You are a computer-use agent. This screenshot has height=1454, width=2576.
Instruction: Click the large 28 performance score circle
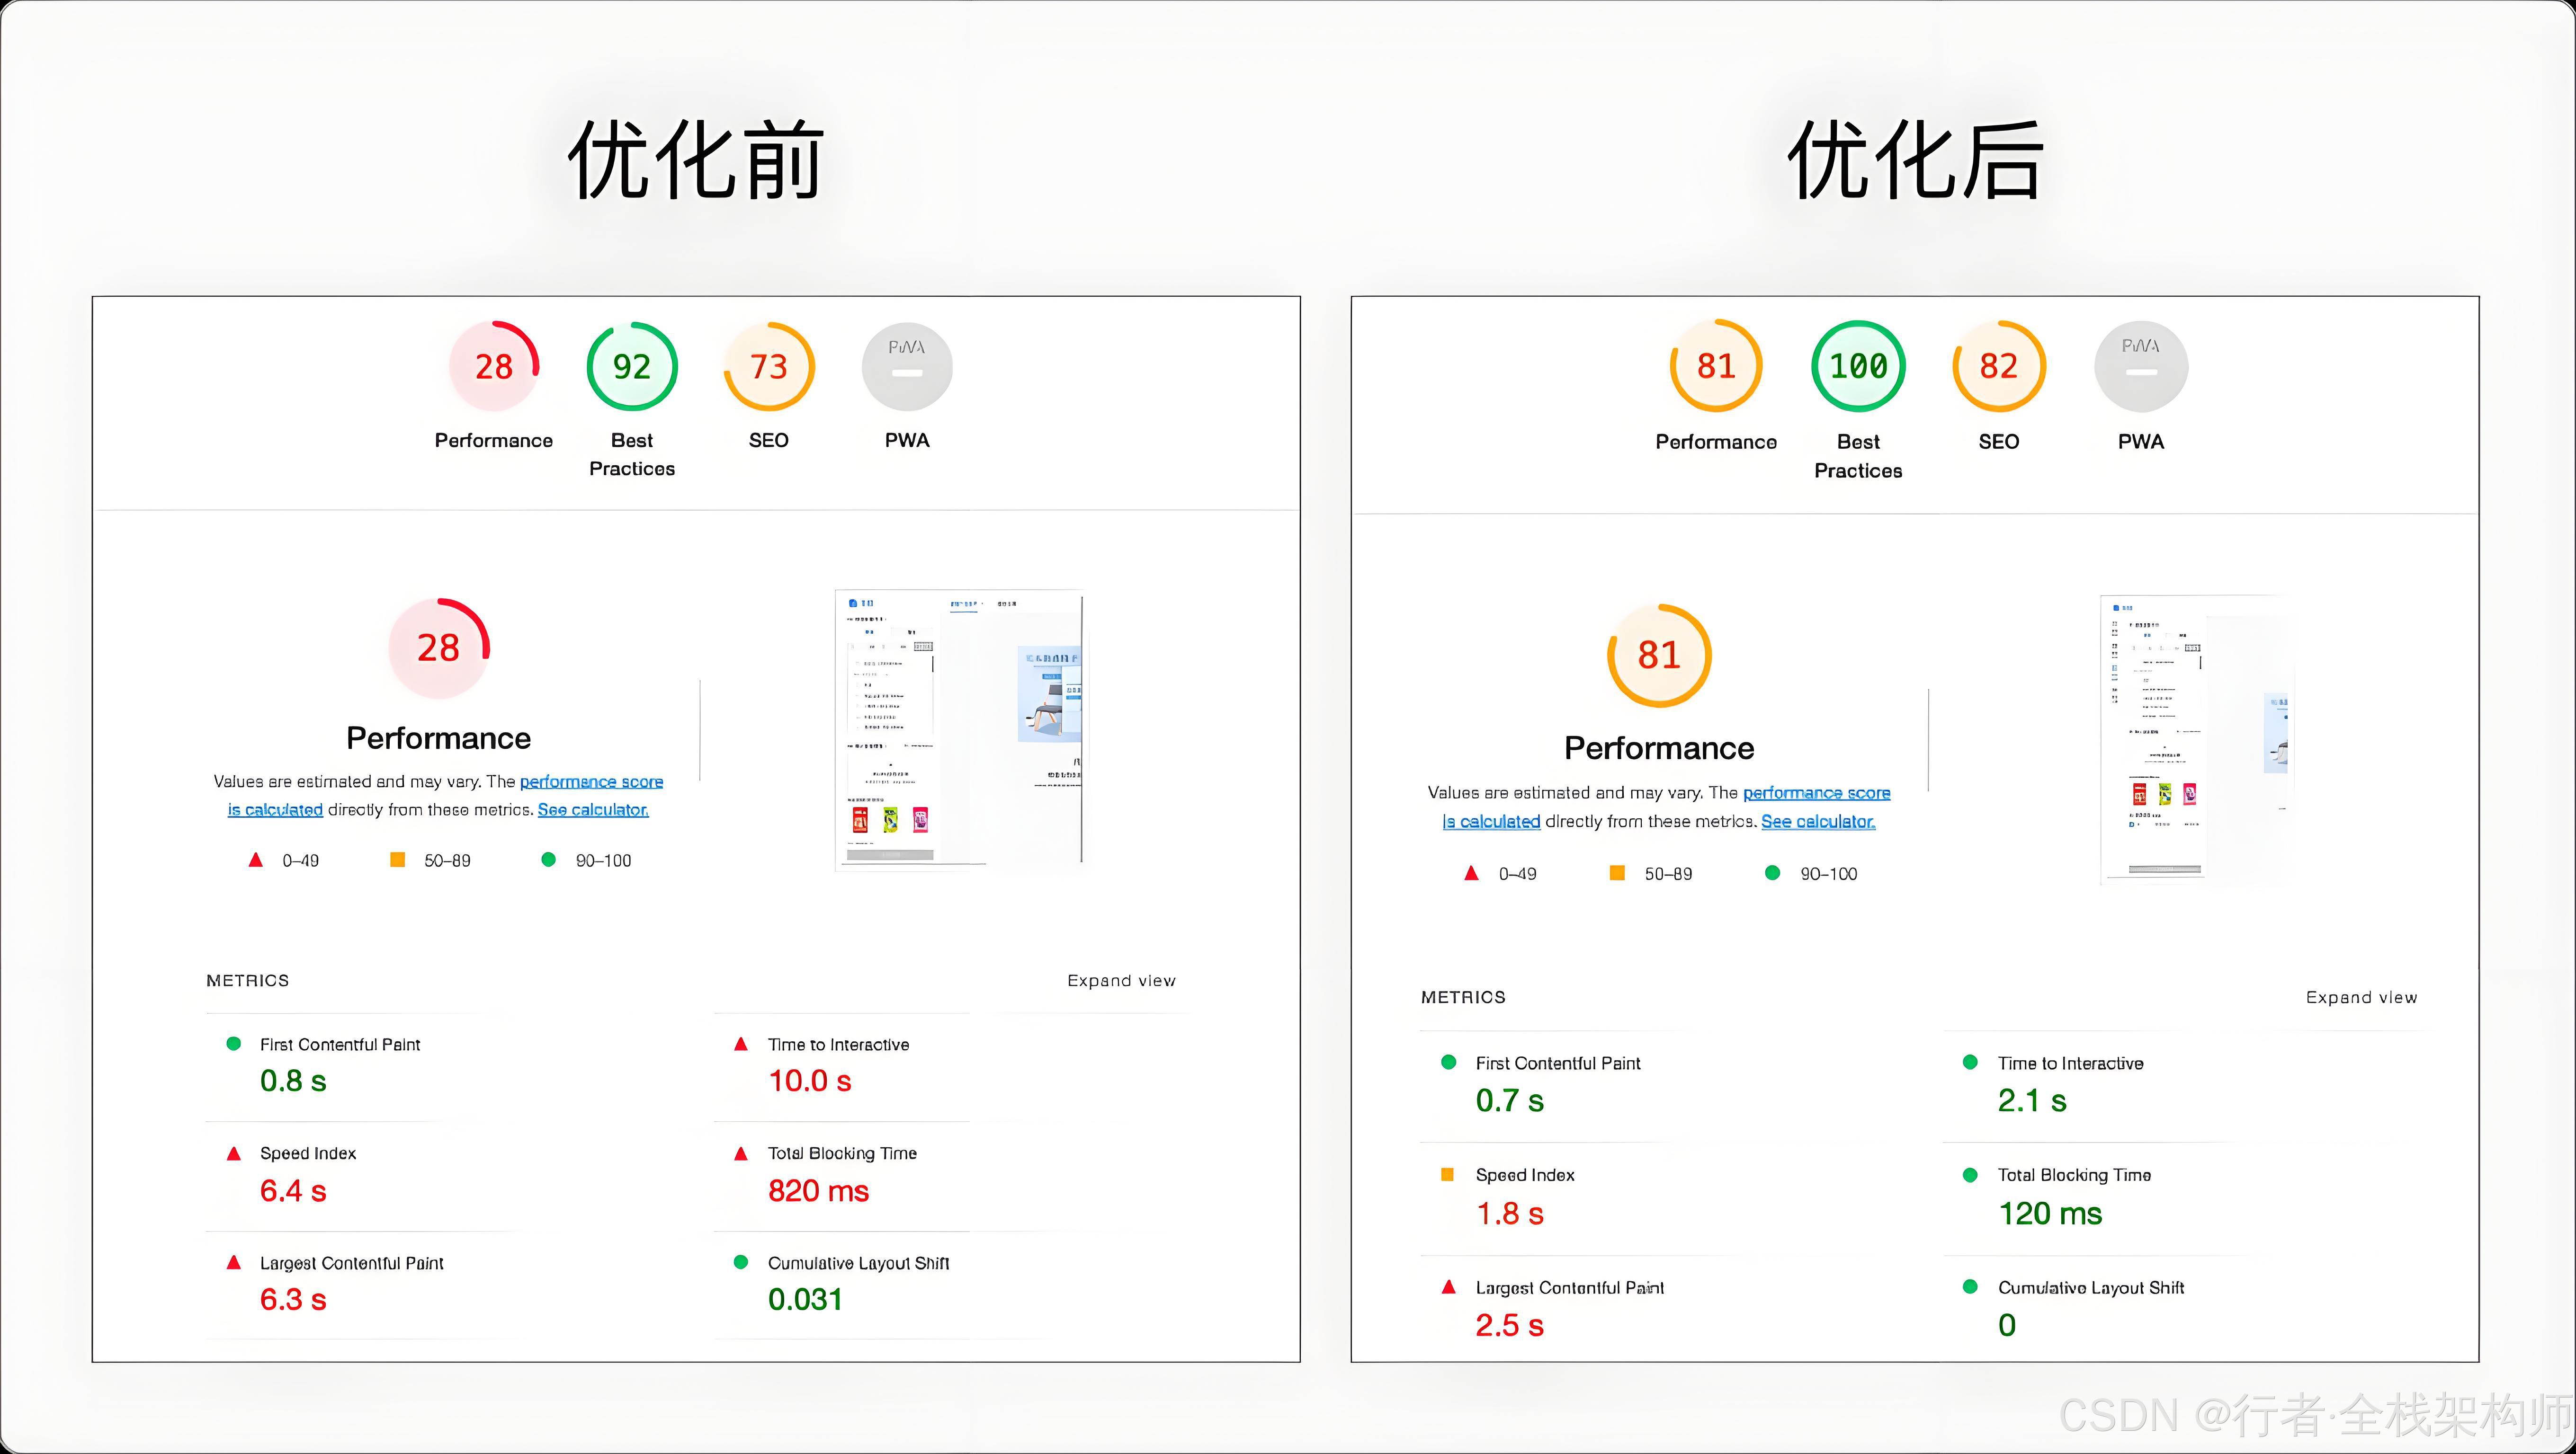pyautogui.click(x=439, y=647)
